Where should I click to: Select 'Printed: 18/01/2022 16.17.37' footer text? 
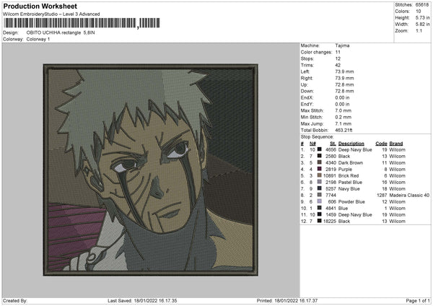pos(287,300)
